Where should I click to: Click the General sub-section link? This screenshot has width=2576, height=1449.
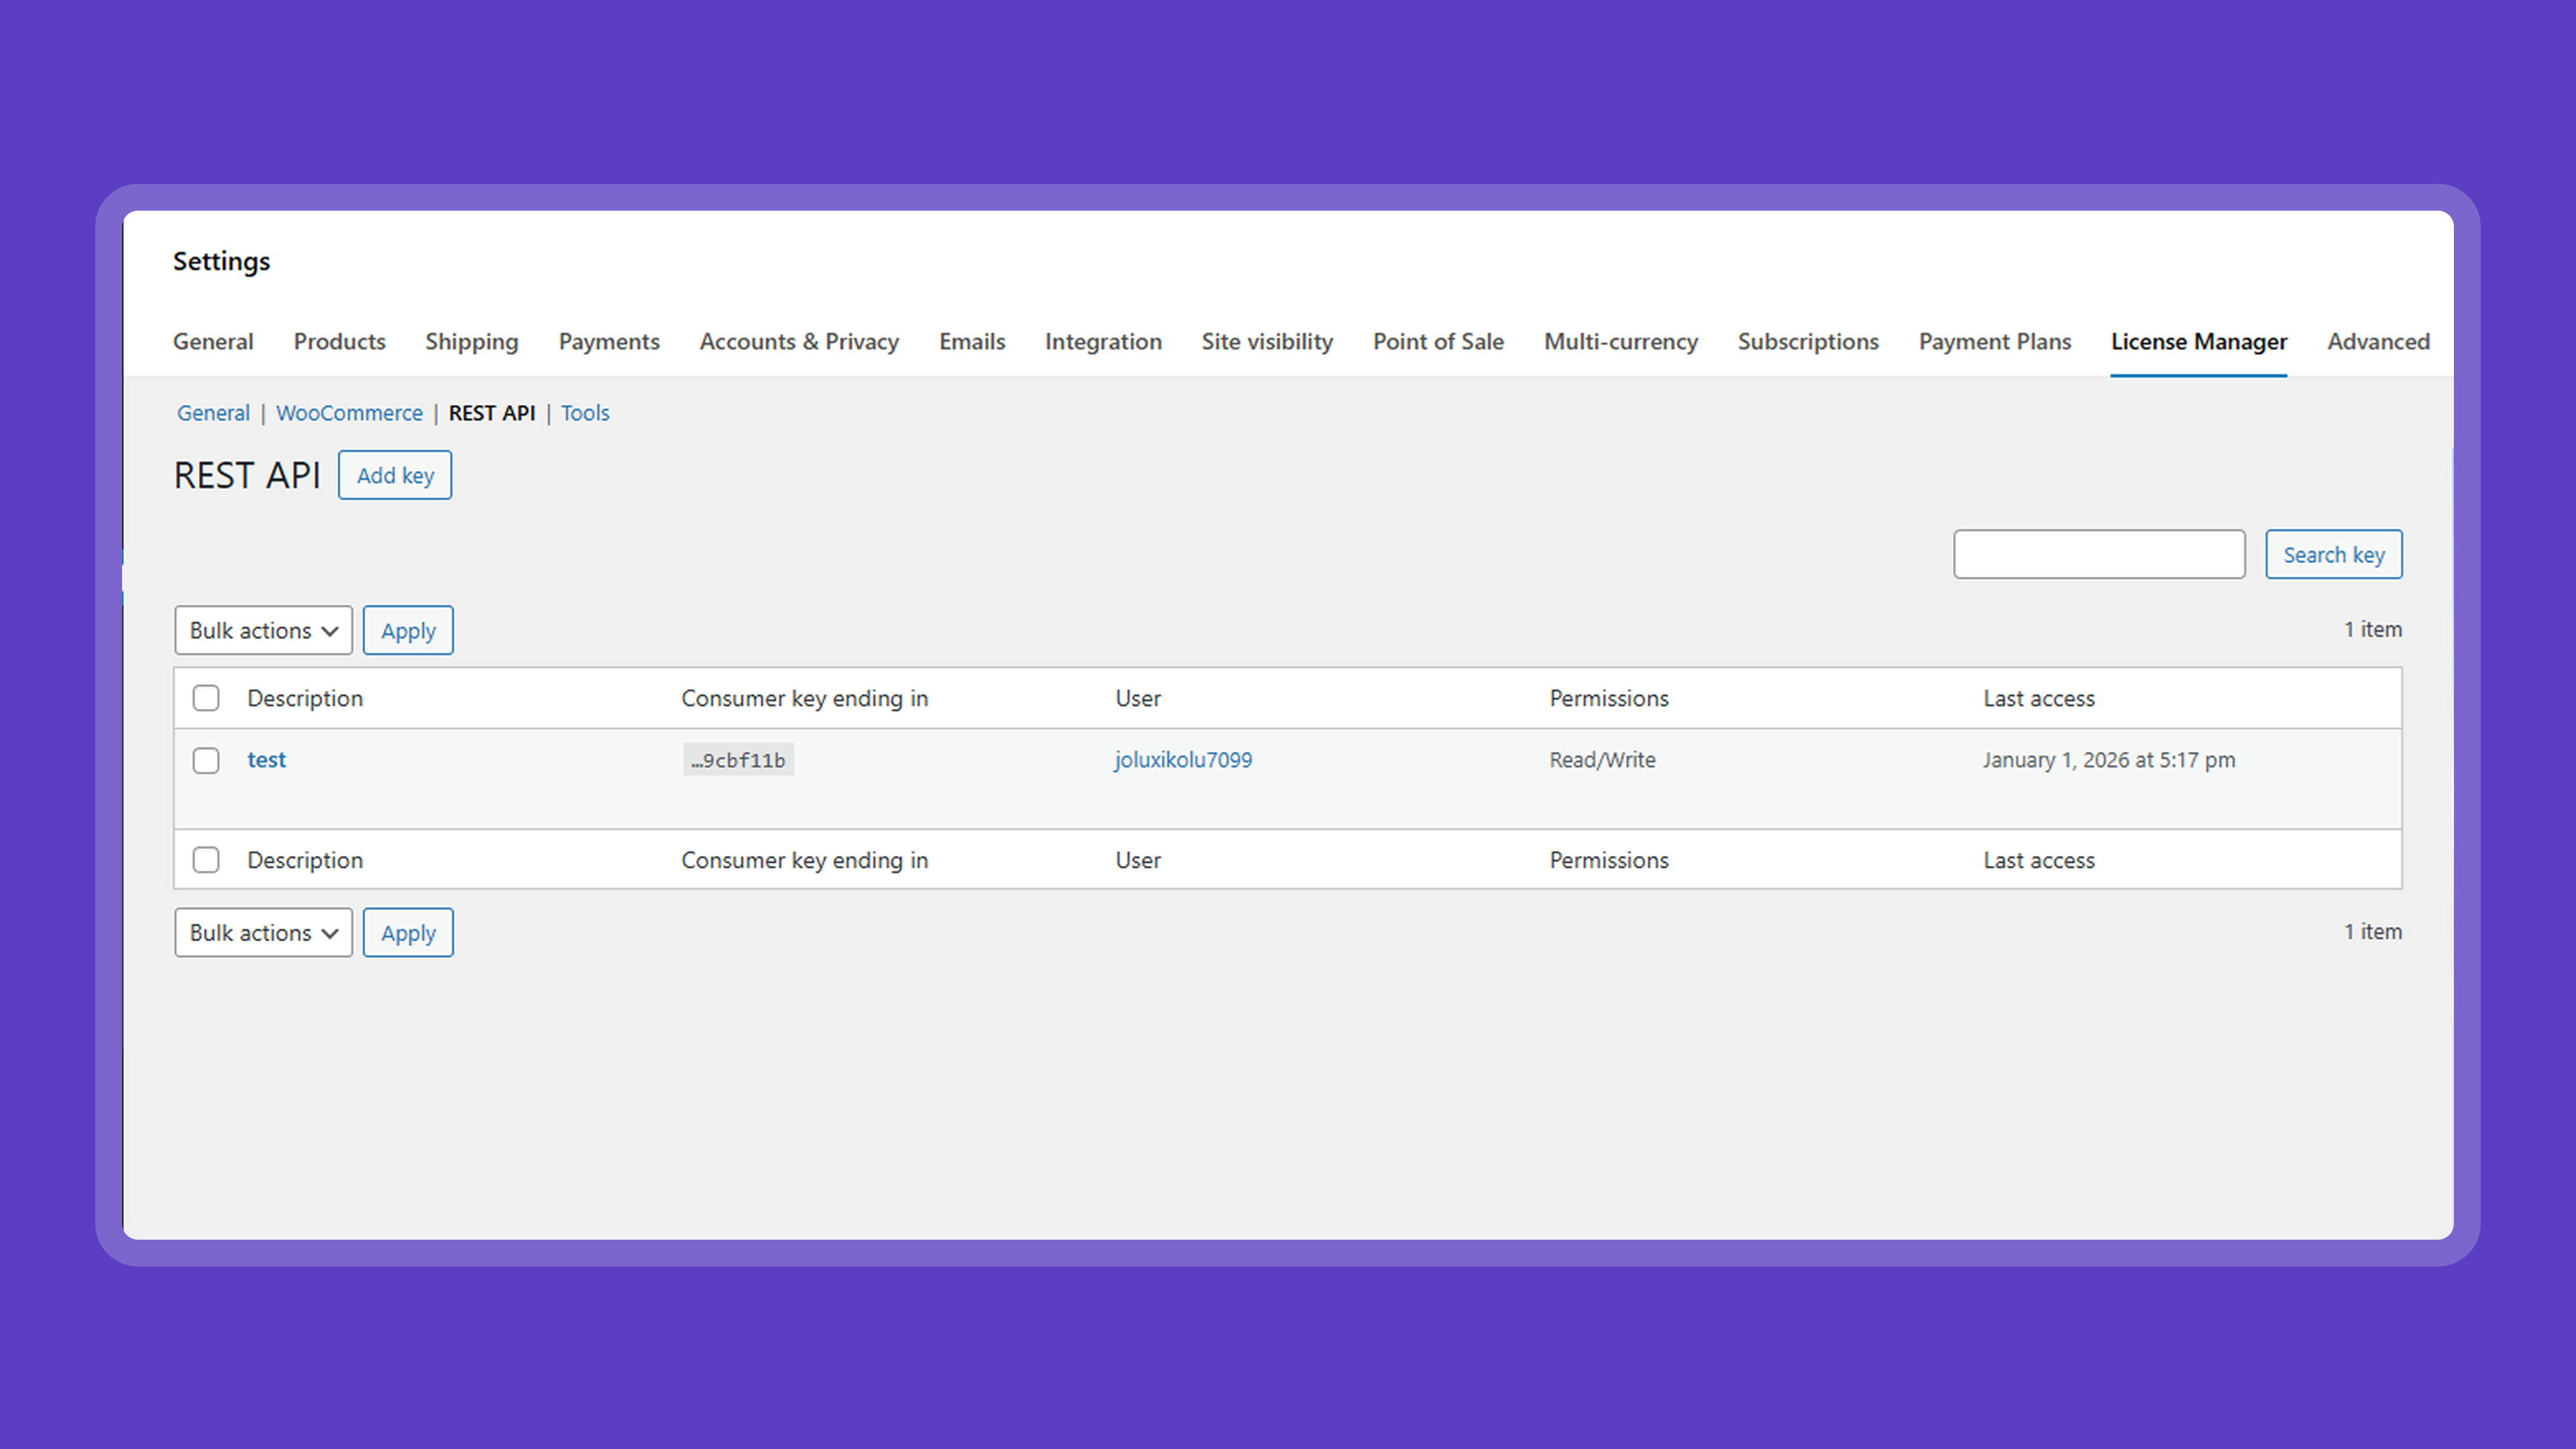[x=213, y=413]
